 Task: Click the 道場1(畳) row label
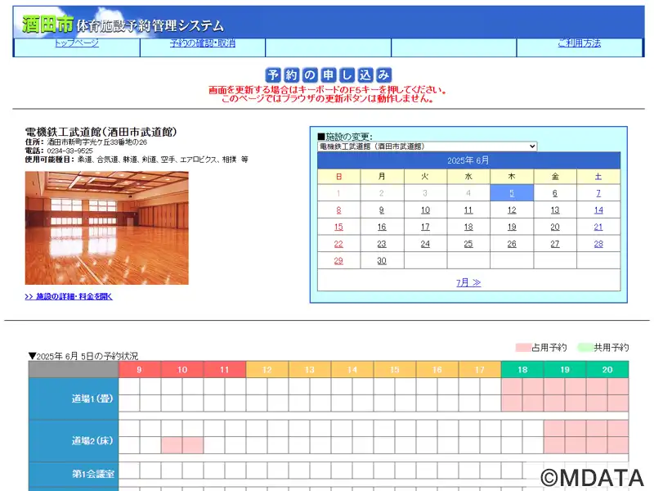(x=74, y=399)
